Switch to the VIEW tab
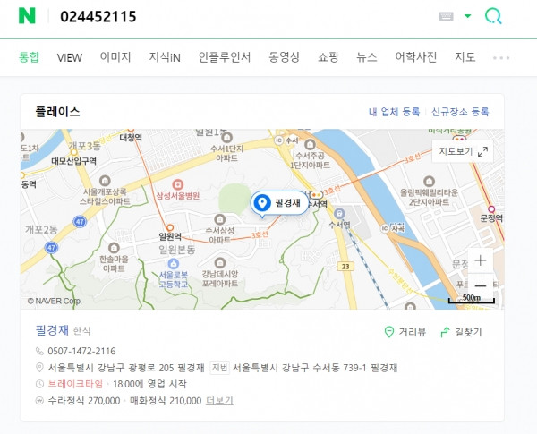The image size is (537, 434). coord(70,57)
